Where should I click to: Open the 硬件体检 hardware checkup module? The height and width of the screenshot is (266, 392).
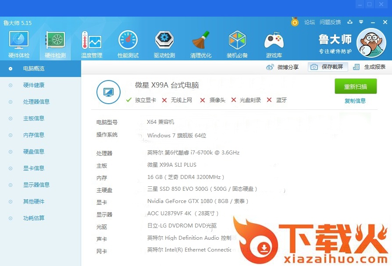(x=19, y=45)
